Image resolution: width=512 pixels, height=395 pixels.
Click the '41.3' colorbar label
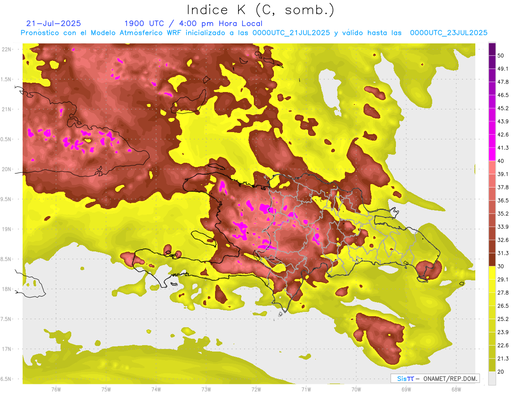point(503,148)
